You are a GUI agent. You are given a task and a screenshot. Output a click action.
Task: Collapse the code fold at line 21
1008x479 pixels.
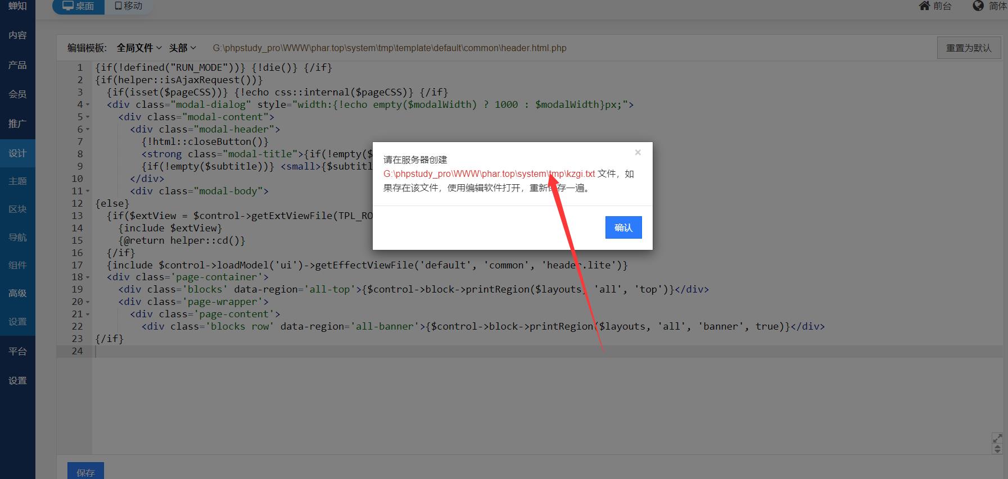pos(88,314)
